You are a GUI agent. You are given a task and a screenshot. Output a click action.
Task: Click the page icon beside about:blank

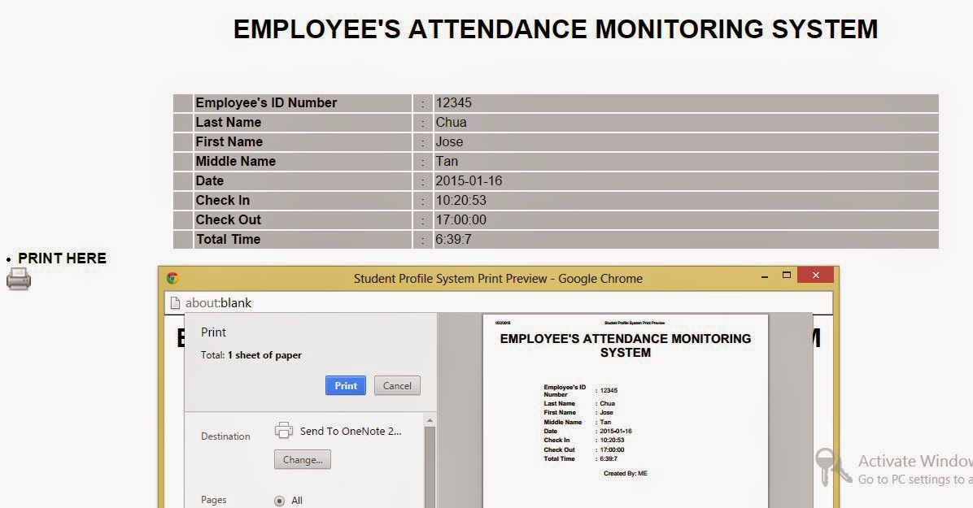(x=175, y=302)
